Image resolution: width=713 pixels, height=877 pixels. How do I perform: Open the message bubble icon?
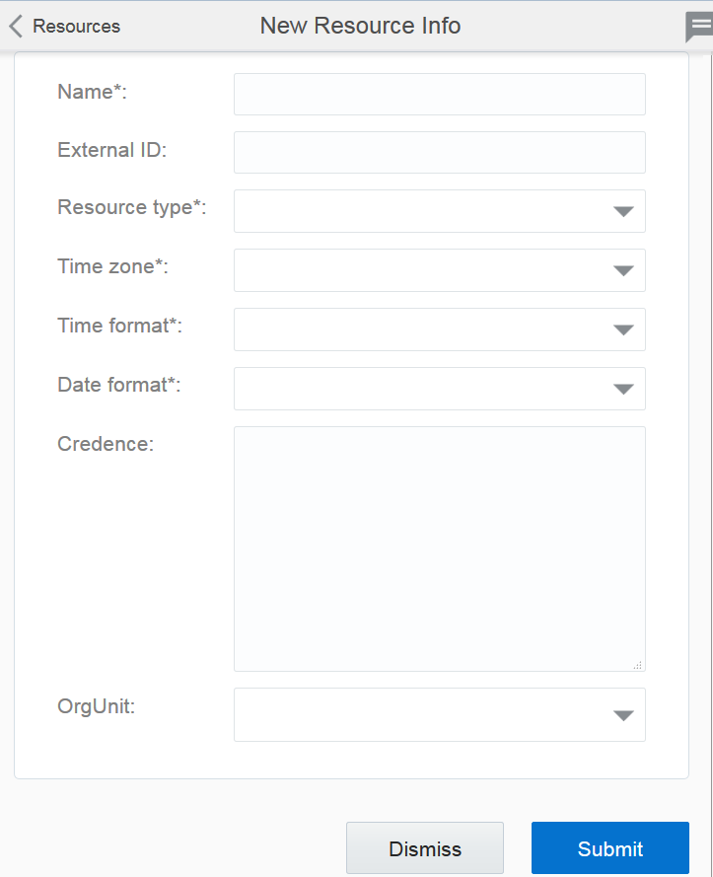point(699,27)
